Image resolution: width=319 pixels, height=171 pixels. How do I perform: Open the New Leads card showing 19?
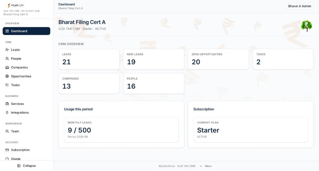pos(154,59)
